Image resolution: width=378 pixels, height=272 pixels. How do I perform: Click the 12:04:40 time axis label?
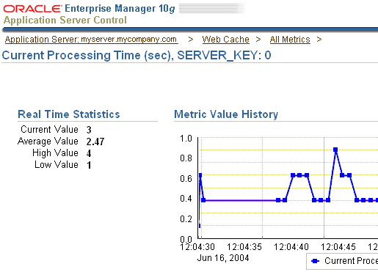tap(291, 247)
